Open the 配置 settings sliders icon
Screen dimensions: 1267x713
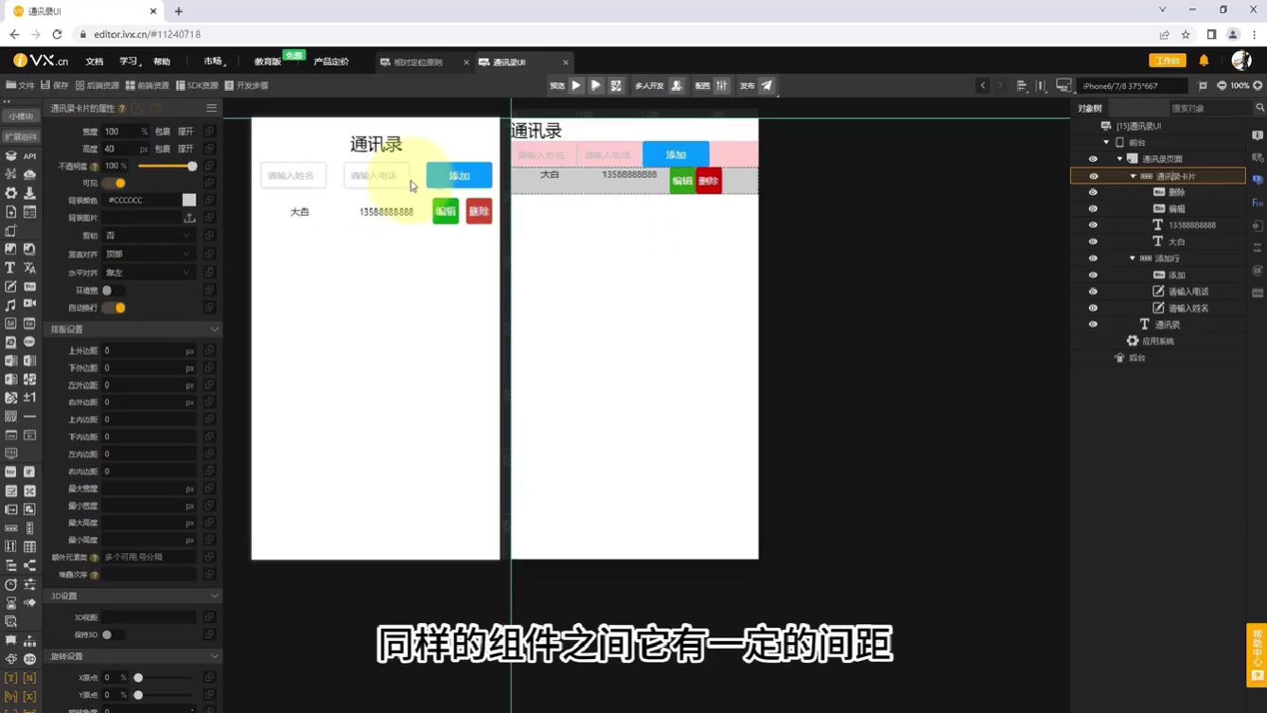click(x=722, y=85)
